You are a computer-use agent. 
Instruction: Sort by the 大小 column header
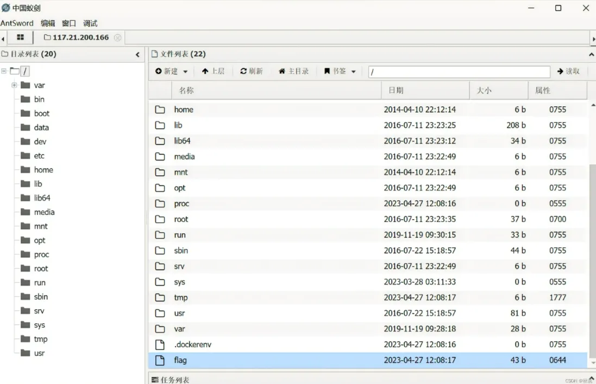499,91
